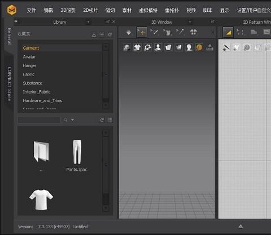
Task: Click the CLO logo icon
Action: [x=12, y=10]
